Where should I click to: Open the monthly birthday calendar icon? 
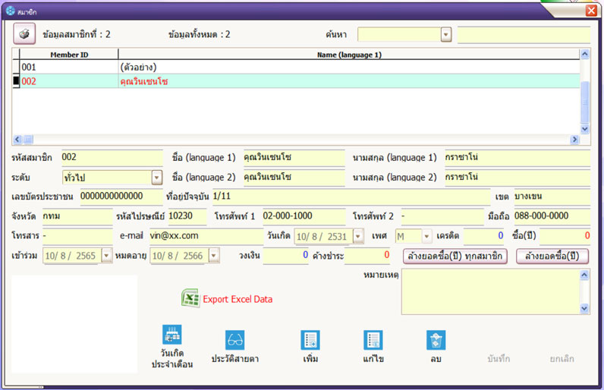pyautogui.click(x=172, y=336)
